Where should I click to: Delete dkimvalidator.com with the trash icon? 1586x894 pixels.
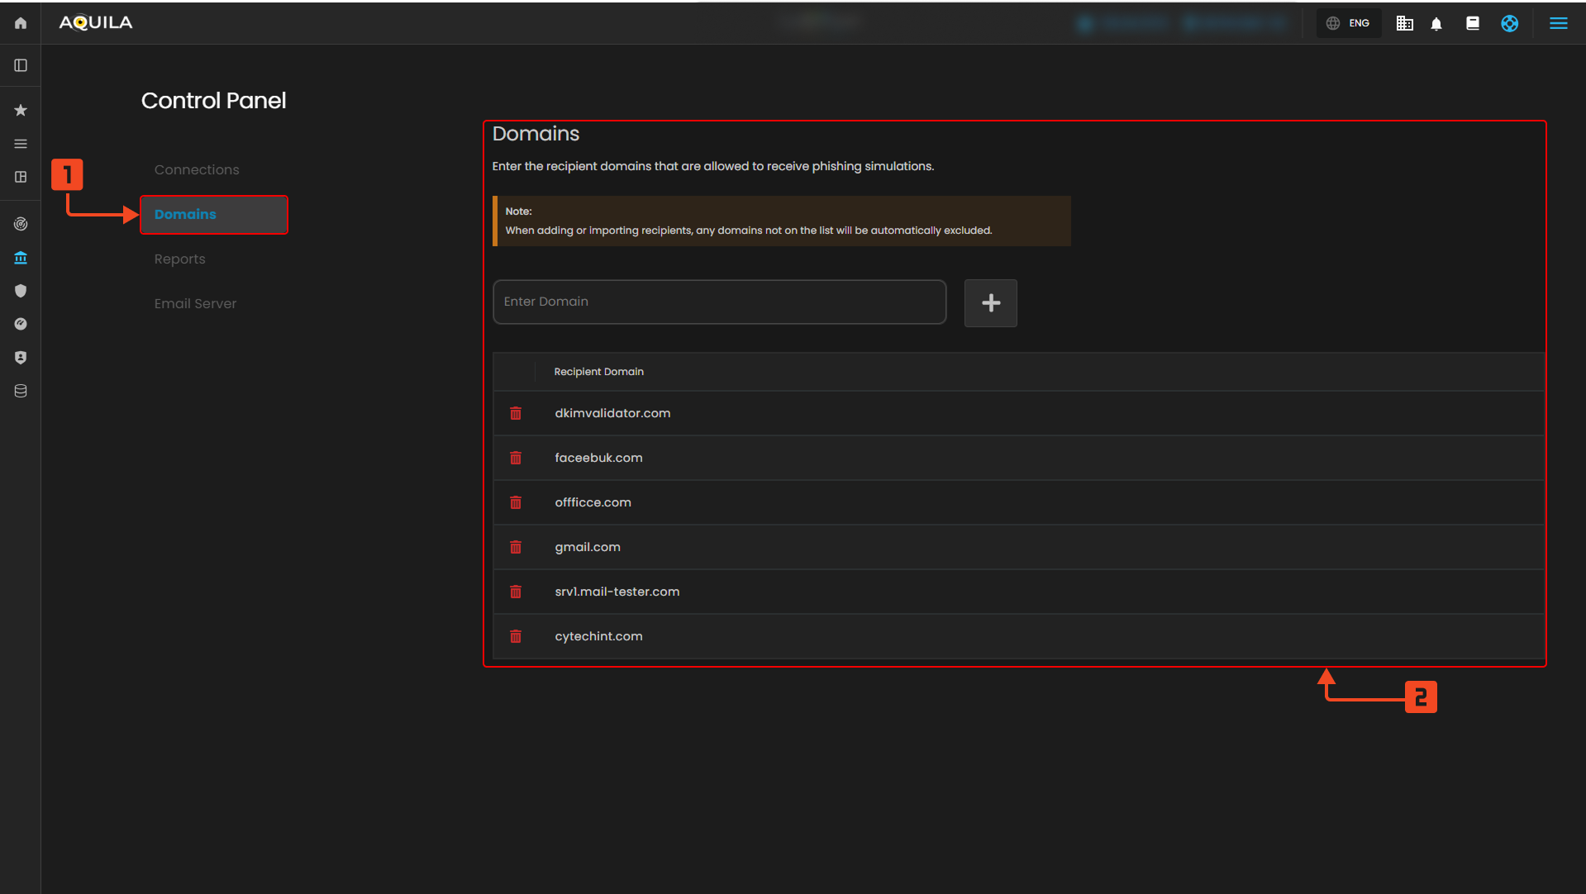click(x=516, y=413)
